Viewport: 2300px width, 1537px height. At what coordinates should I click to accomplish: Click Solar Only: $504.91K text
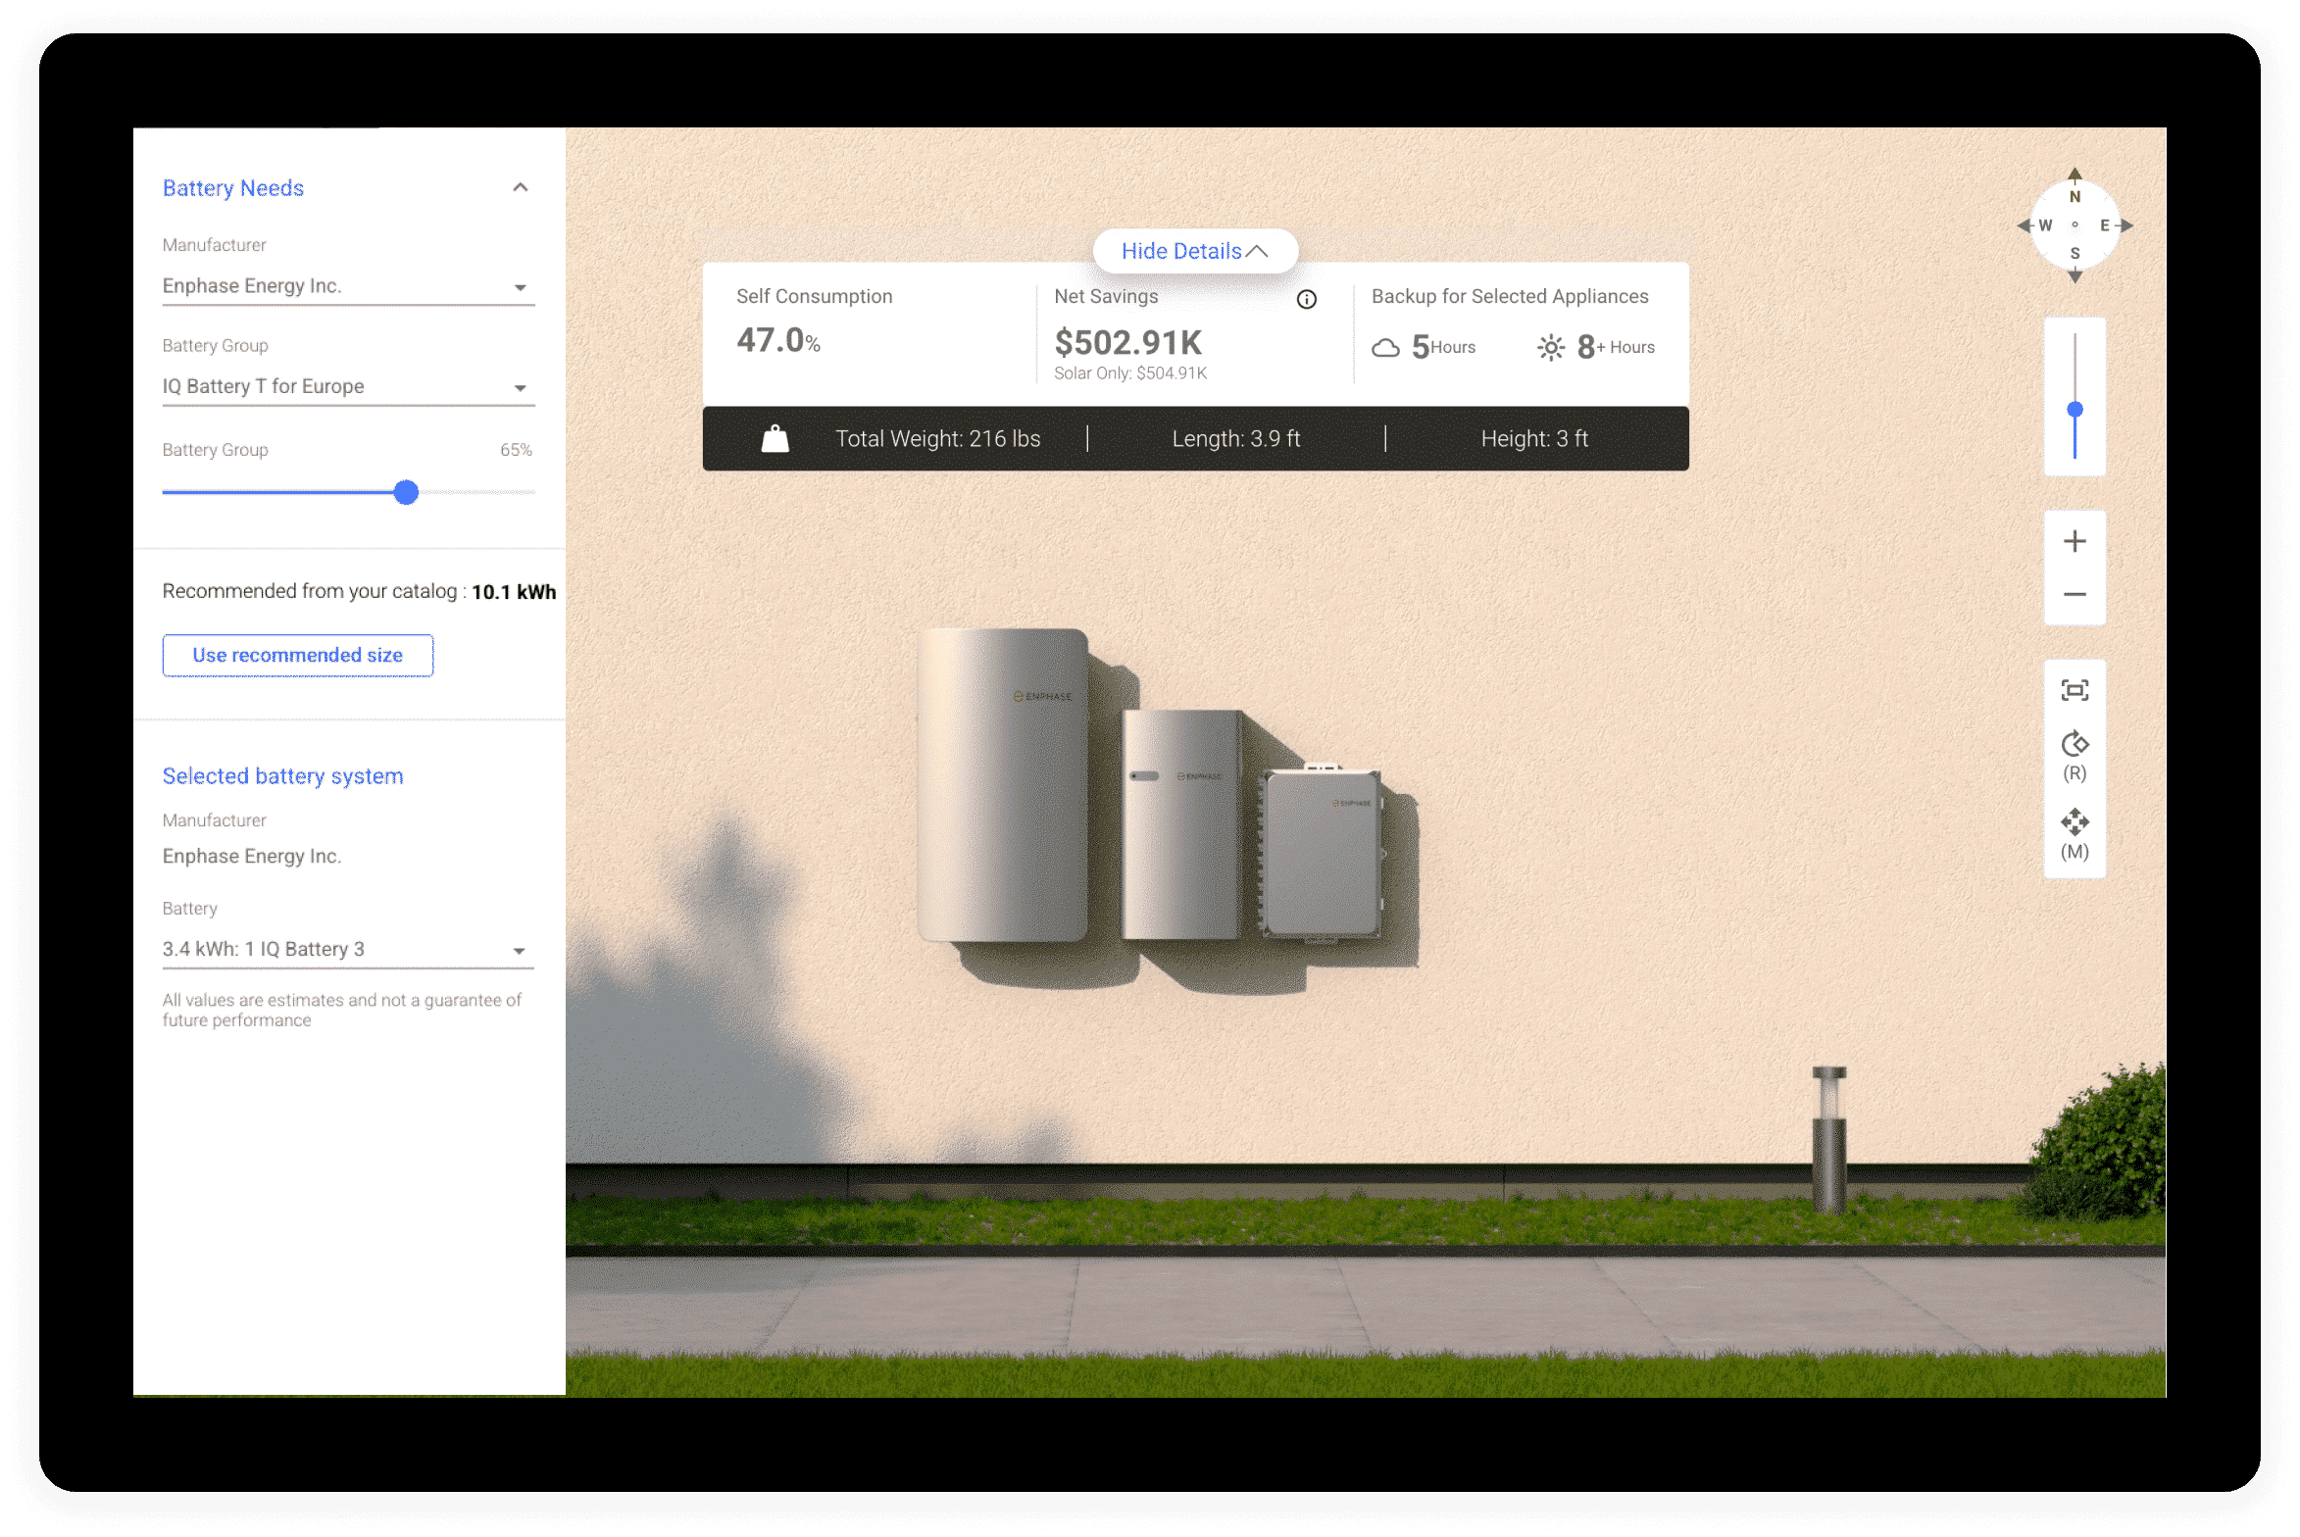(x=1130, y=373)
